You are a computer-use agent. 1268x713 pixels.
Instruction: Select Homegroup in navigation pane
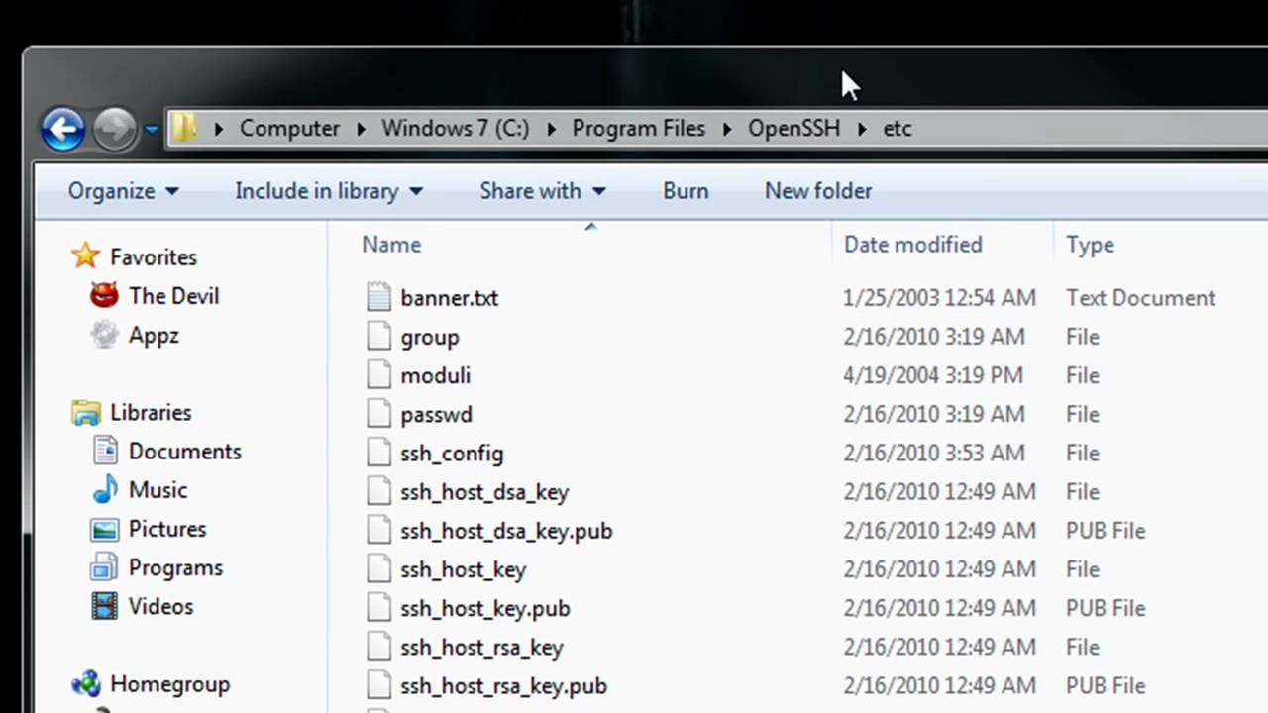(x=169, y=684)
